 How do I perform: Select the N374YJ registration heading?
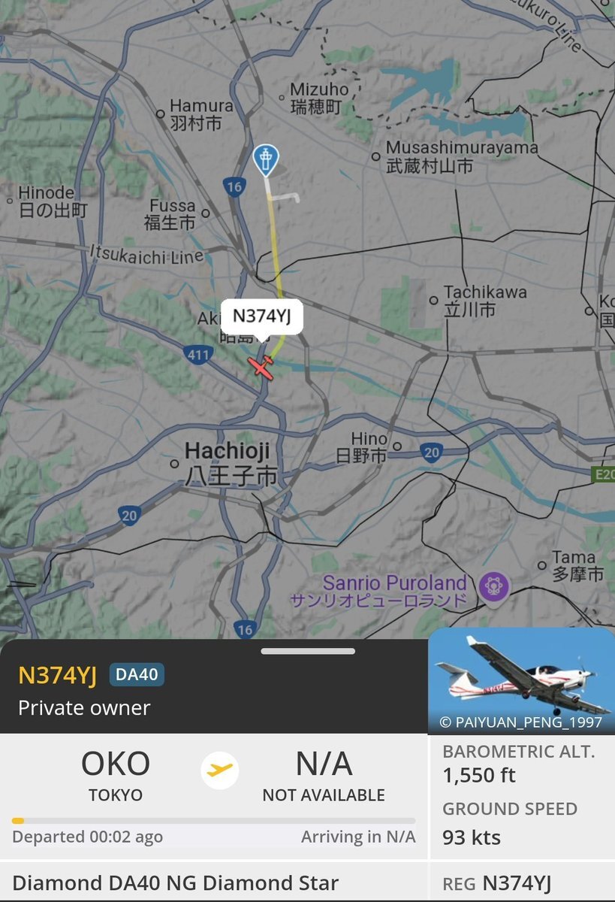(x=57, y=676)
